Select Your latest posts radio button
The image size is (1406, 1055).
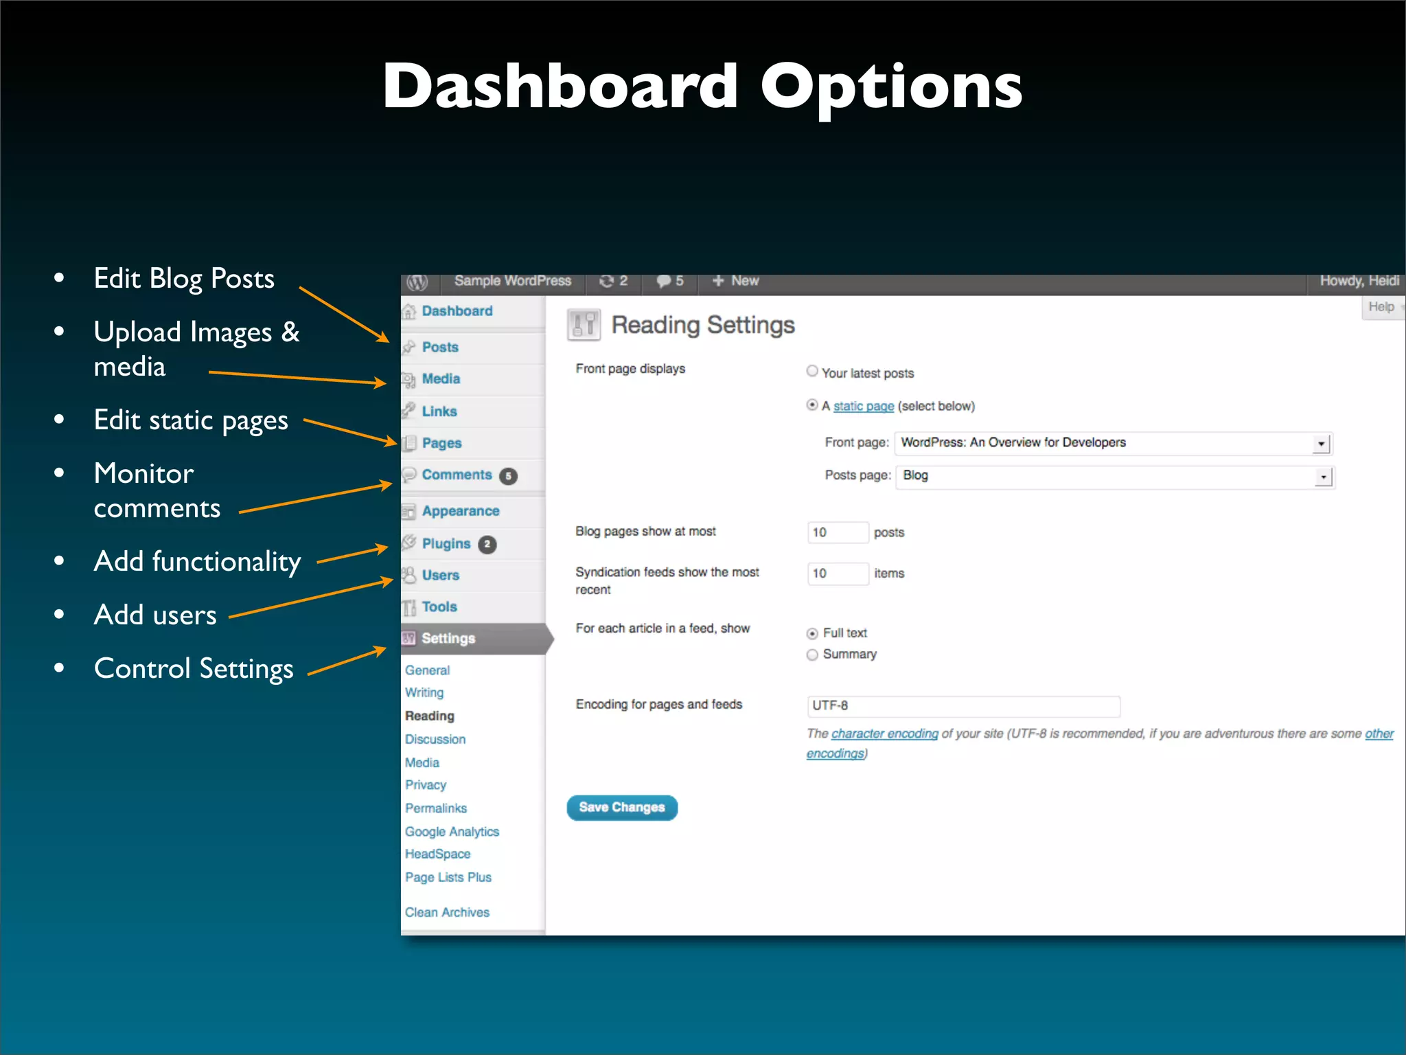pyautogui.click(x=812, y=371)
